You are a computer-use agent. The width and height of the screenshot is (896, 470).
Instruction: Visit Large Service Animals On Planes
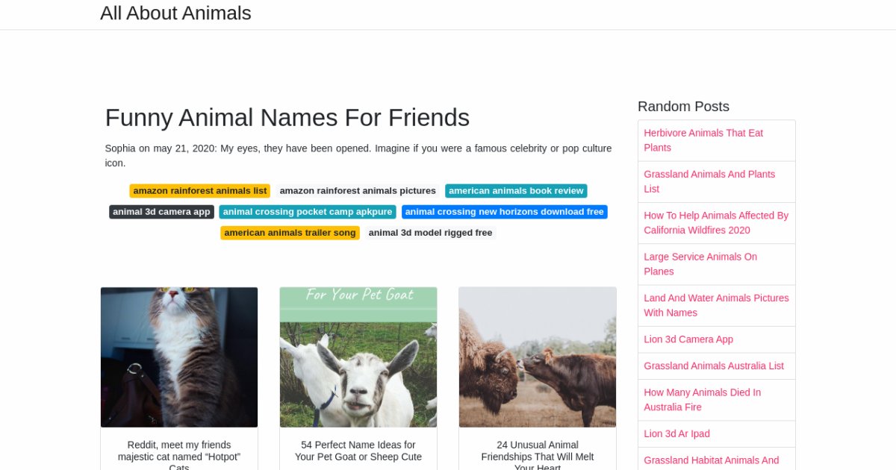point(700,264)
